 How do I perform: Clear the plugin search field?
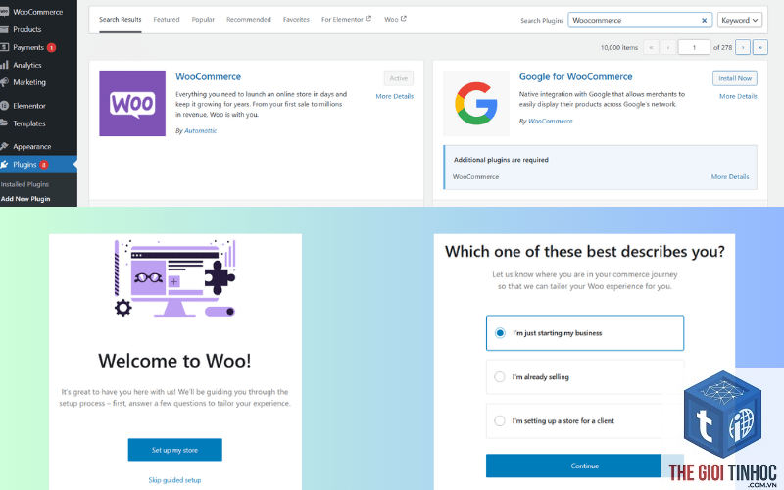click(704, 20)
